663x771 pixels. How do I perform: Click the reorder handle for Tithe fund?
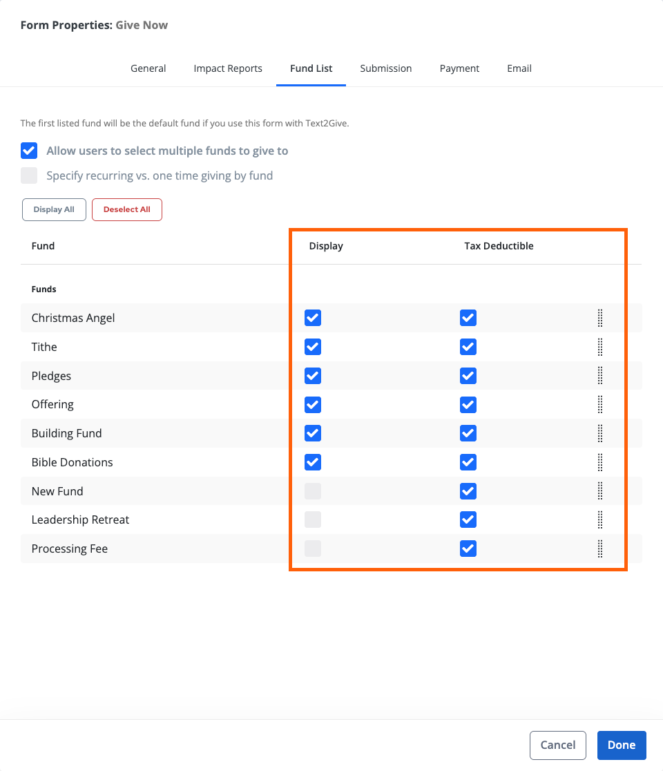[599, 347]
